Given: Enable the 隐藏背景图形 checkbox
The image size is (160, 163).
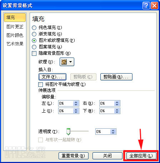Looking at the screenshot, I should (34, 53).
